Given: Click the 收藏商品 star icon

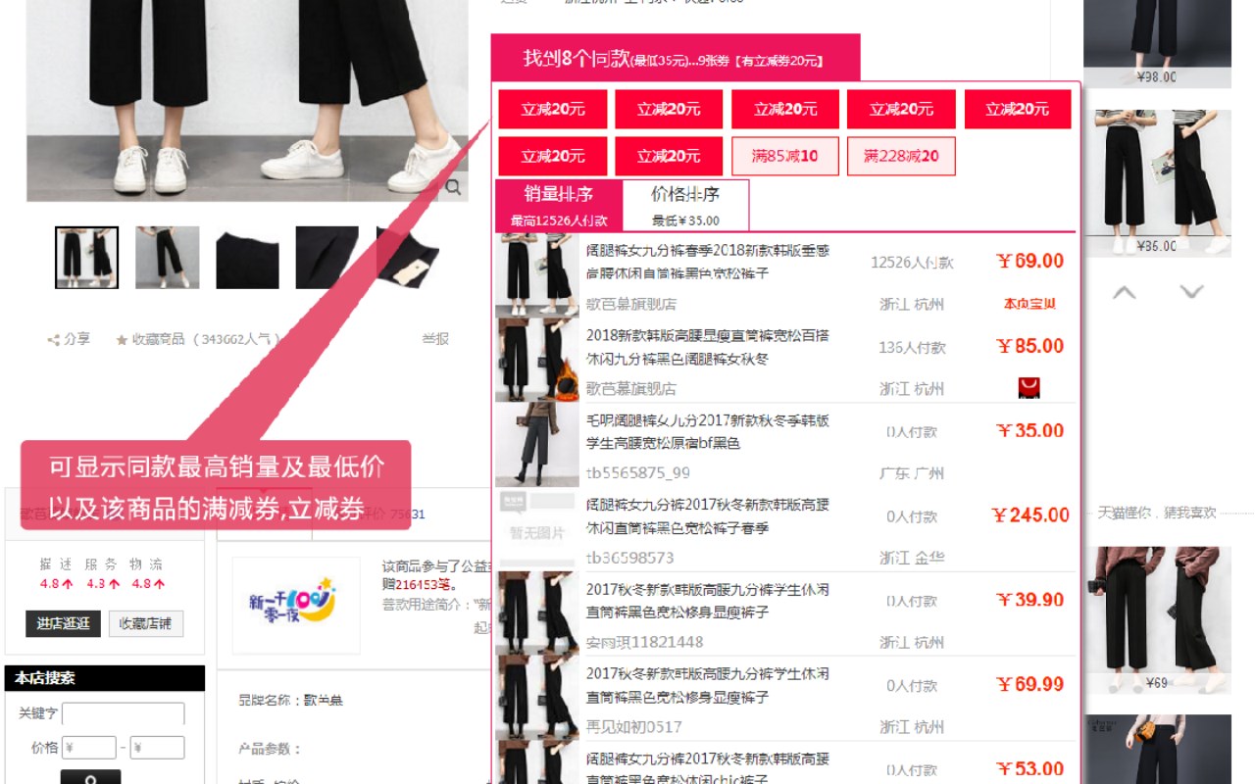Looking at the screenshot, I should (122, 340).
